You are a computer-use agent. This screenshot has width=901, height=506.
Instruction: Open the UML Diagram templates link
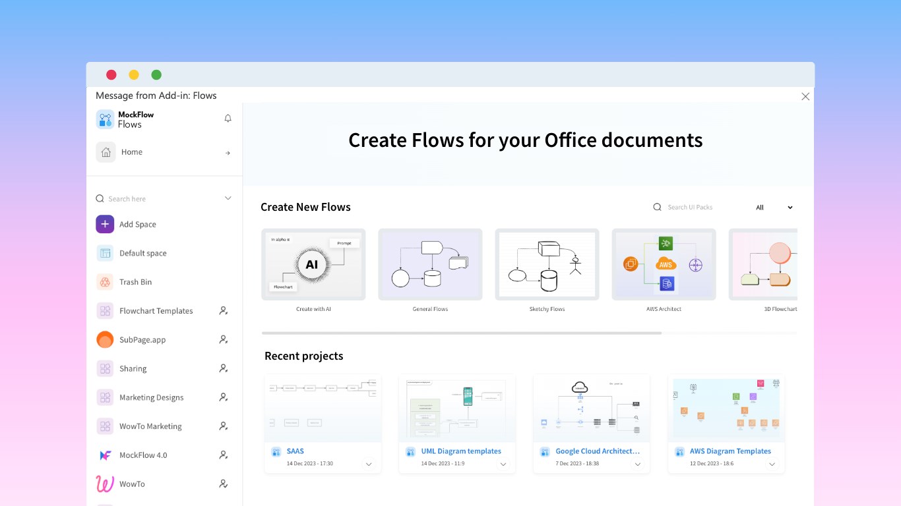point(461,451)
